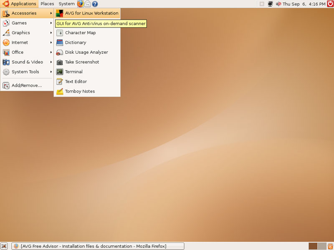Image resolution: width=334 pixels, height=250 pixels.
Task: Launch Disk Usage Analyzer
Action: (87, 52)
